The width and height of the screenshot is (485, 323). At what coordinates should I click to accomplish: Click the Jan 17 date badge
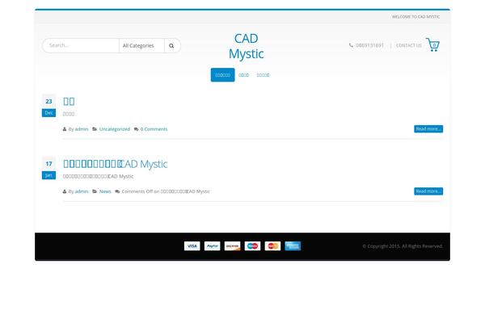(x=48, y=168)
